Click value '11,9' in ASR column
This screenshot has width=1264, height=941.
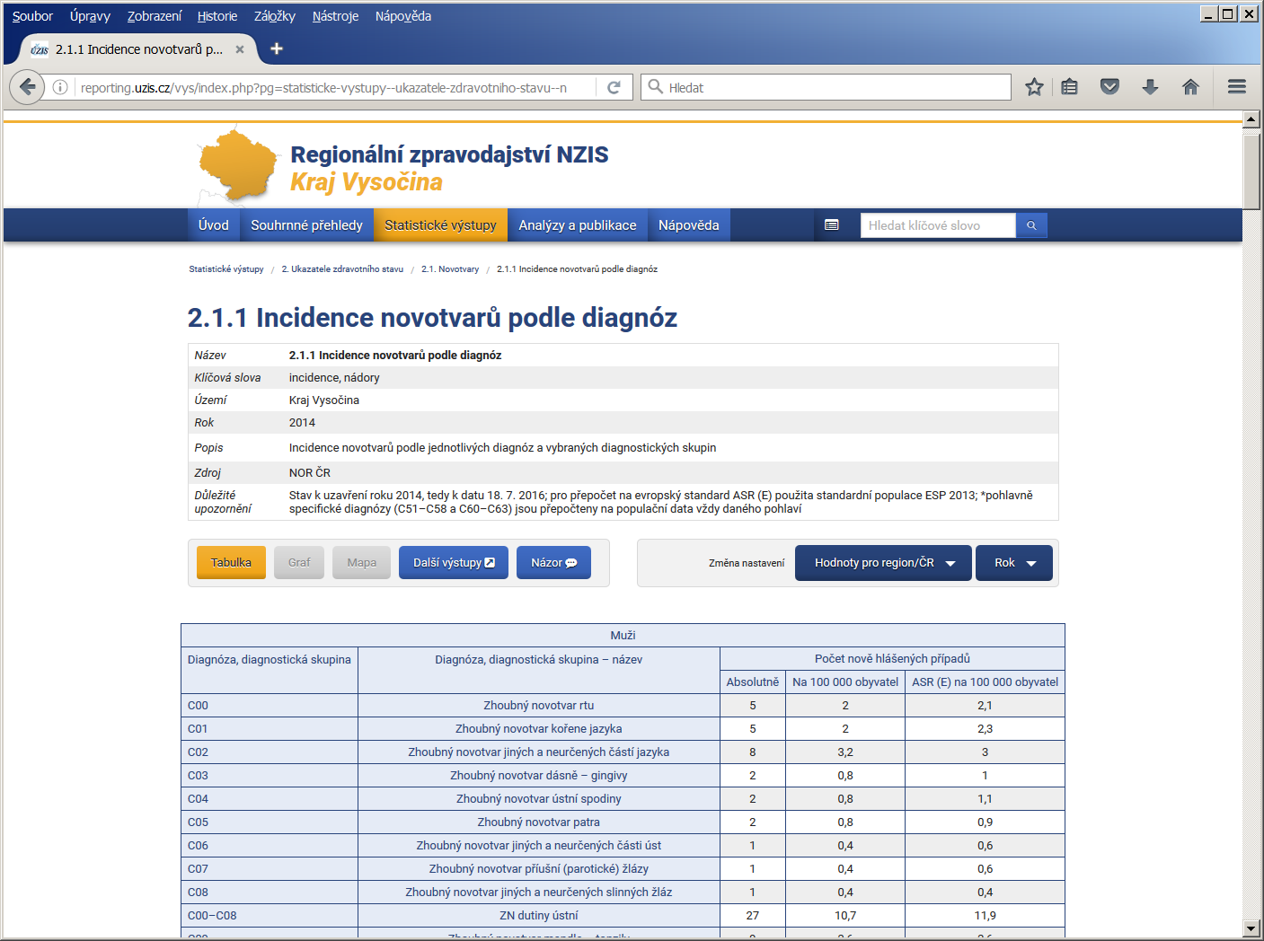(x=986, y=916)
